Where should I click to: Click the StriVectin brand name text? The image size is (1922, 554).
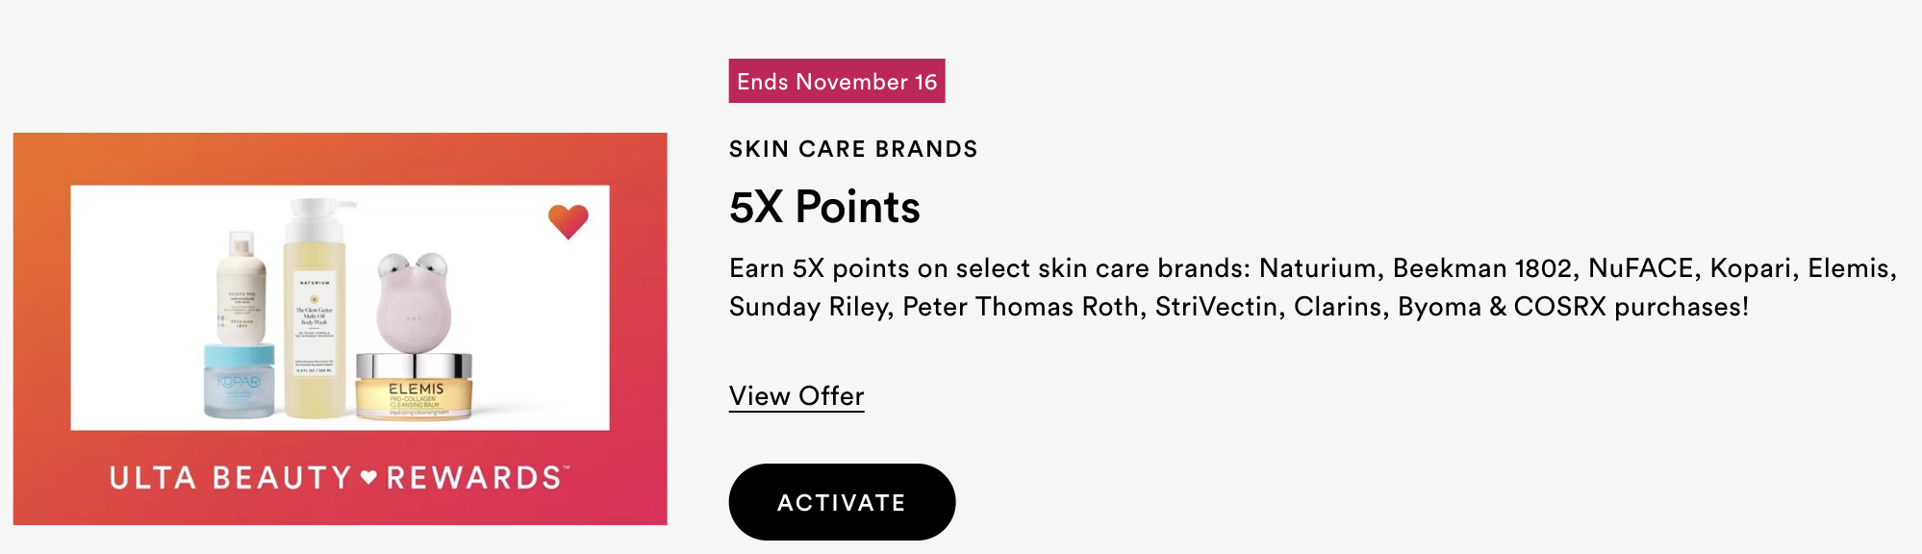pos(1216,307)
